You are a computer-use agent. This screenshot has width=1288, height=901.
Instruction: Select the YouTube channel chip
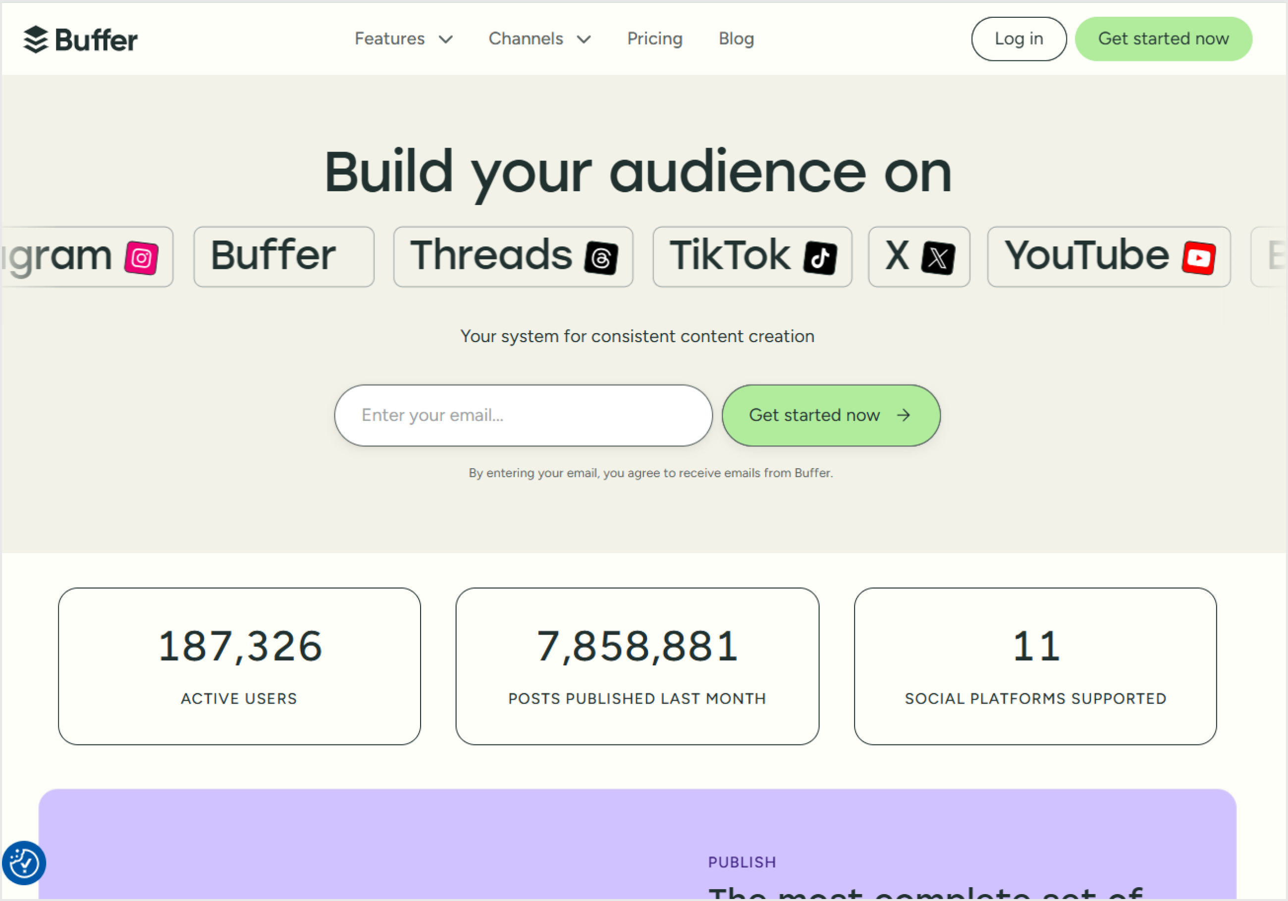pos(1109,257)
